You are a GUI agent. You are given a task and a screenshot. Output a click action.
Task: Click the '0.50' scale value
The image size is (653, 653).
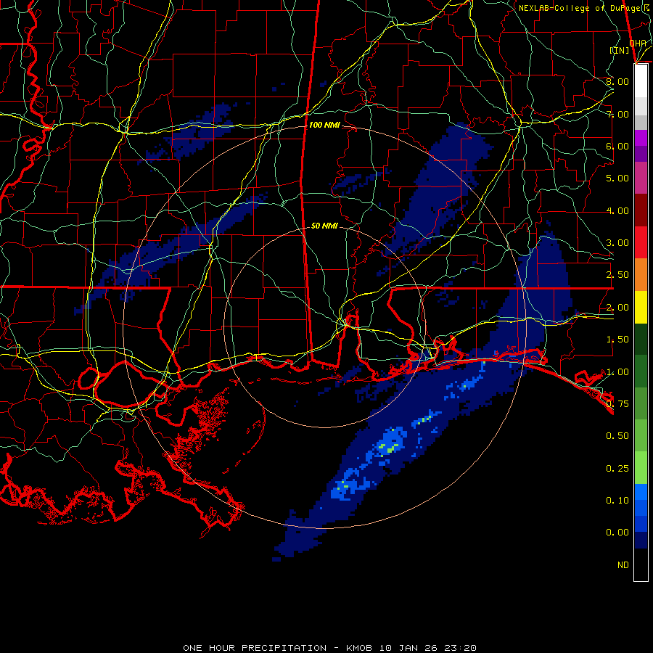coord(617,436)
